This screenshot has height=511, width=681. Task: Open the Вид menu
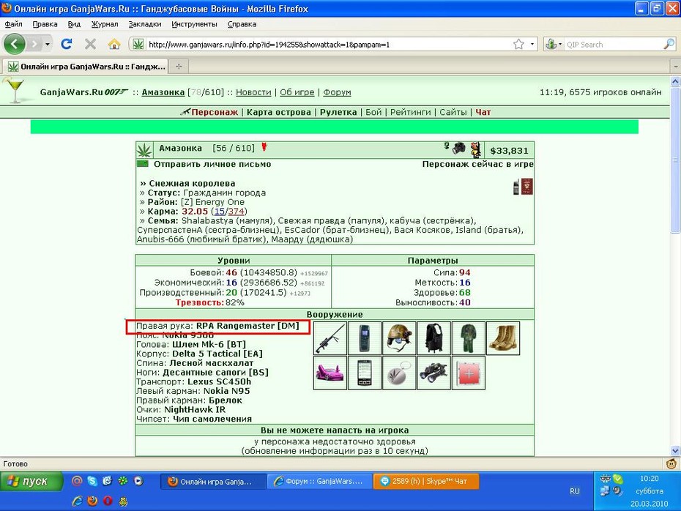74,24
